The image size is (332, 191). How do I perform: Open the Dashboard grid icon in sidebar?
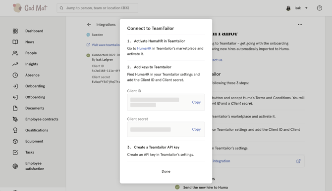(15, 31)
